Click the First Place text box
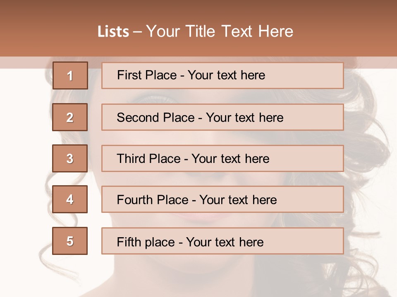The height and width of the screenshot is (297, 397). tap(222, 75)
